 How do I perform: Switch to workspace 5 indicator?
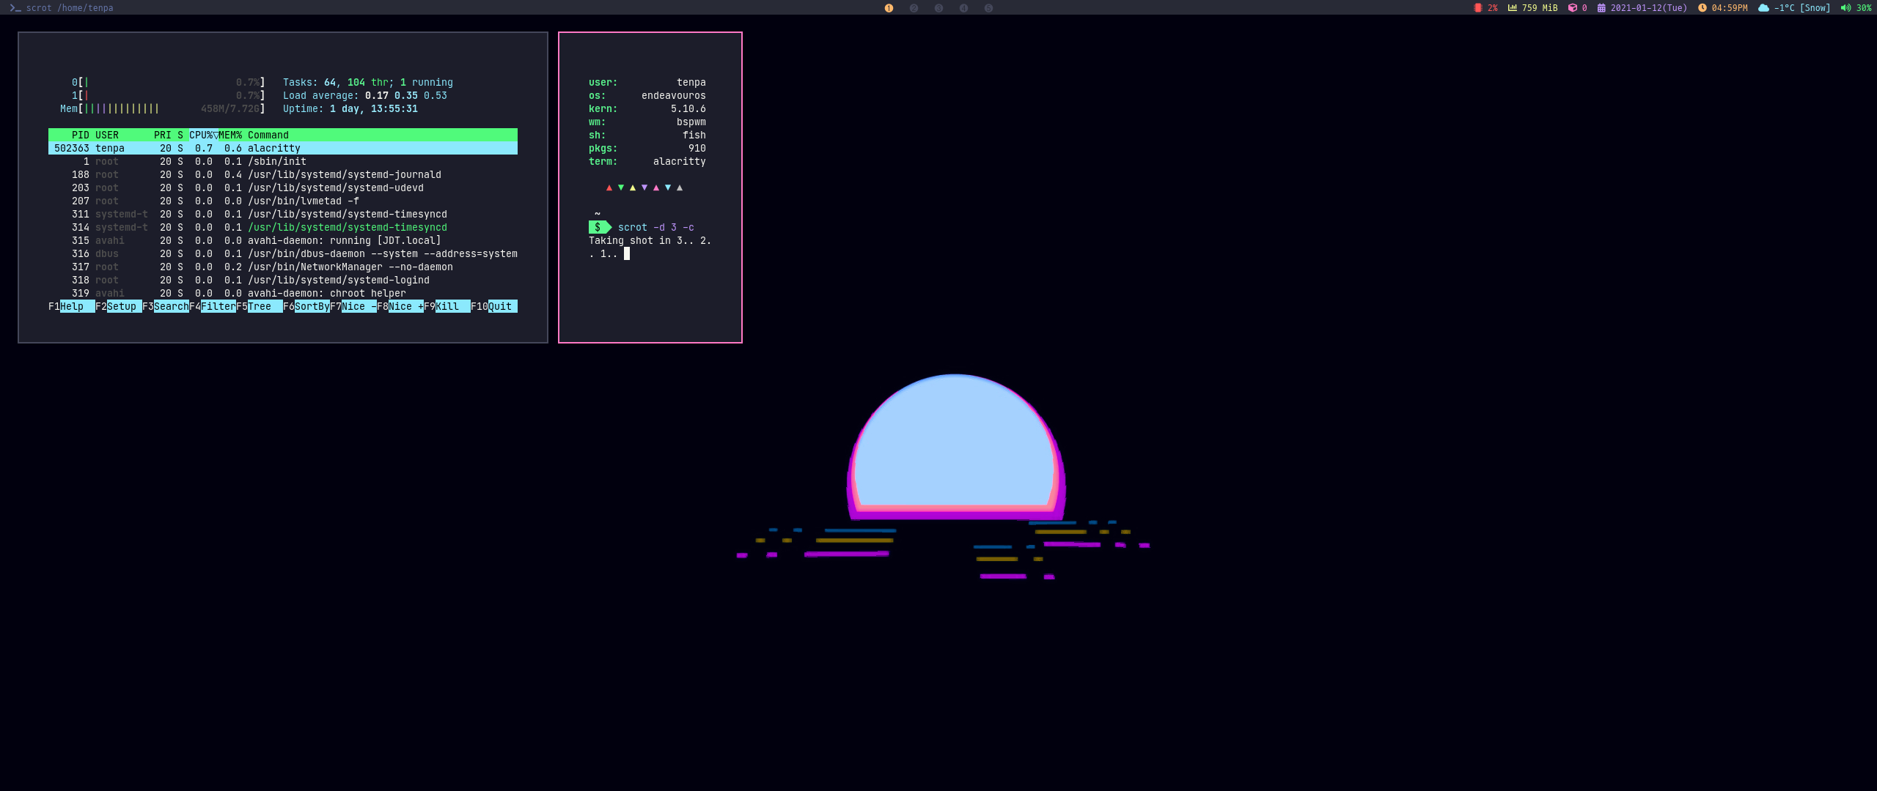[x=988, y=8]
